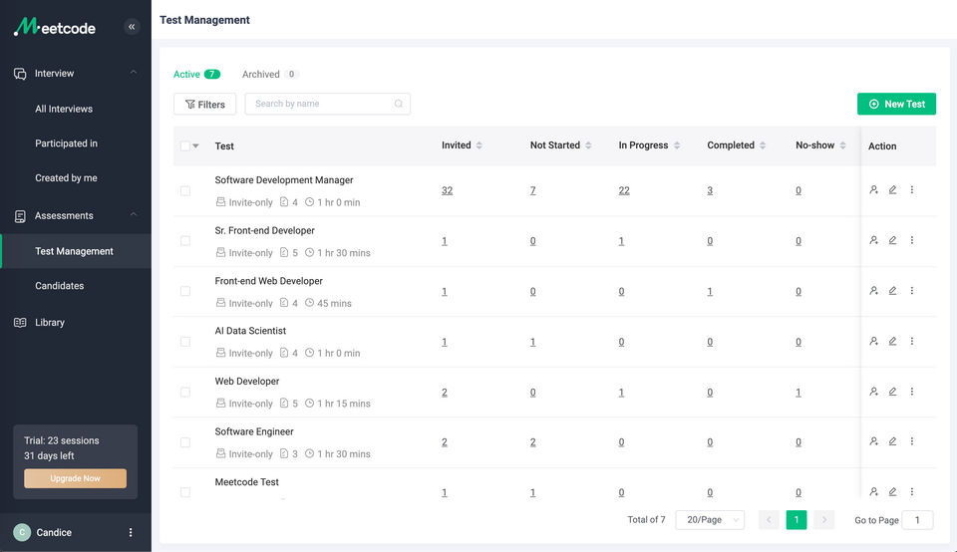Toggle the select-all checkbox in table header
The image size is (957, 552).
click(185, 145)
